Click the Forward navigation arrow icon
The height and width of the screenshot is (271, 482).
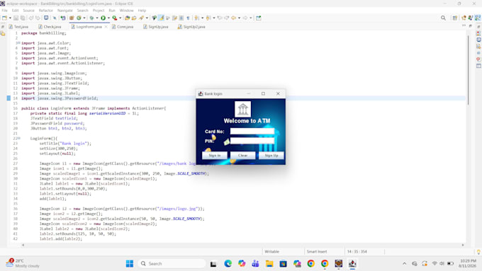(245, 18)
